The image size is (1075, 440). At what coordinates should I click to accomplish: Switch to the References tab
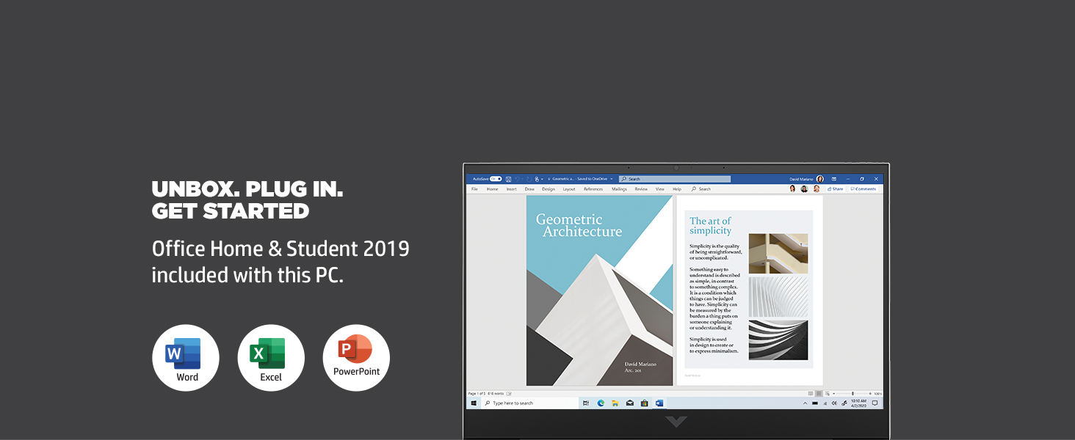tap(593, 189)
